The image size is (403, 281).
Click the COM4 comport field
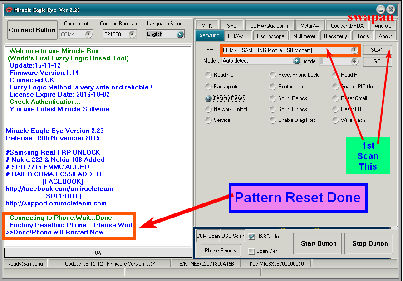click(x=76, y=34)
